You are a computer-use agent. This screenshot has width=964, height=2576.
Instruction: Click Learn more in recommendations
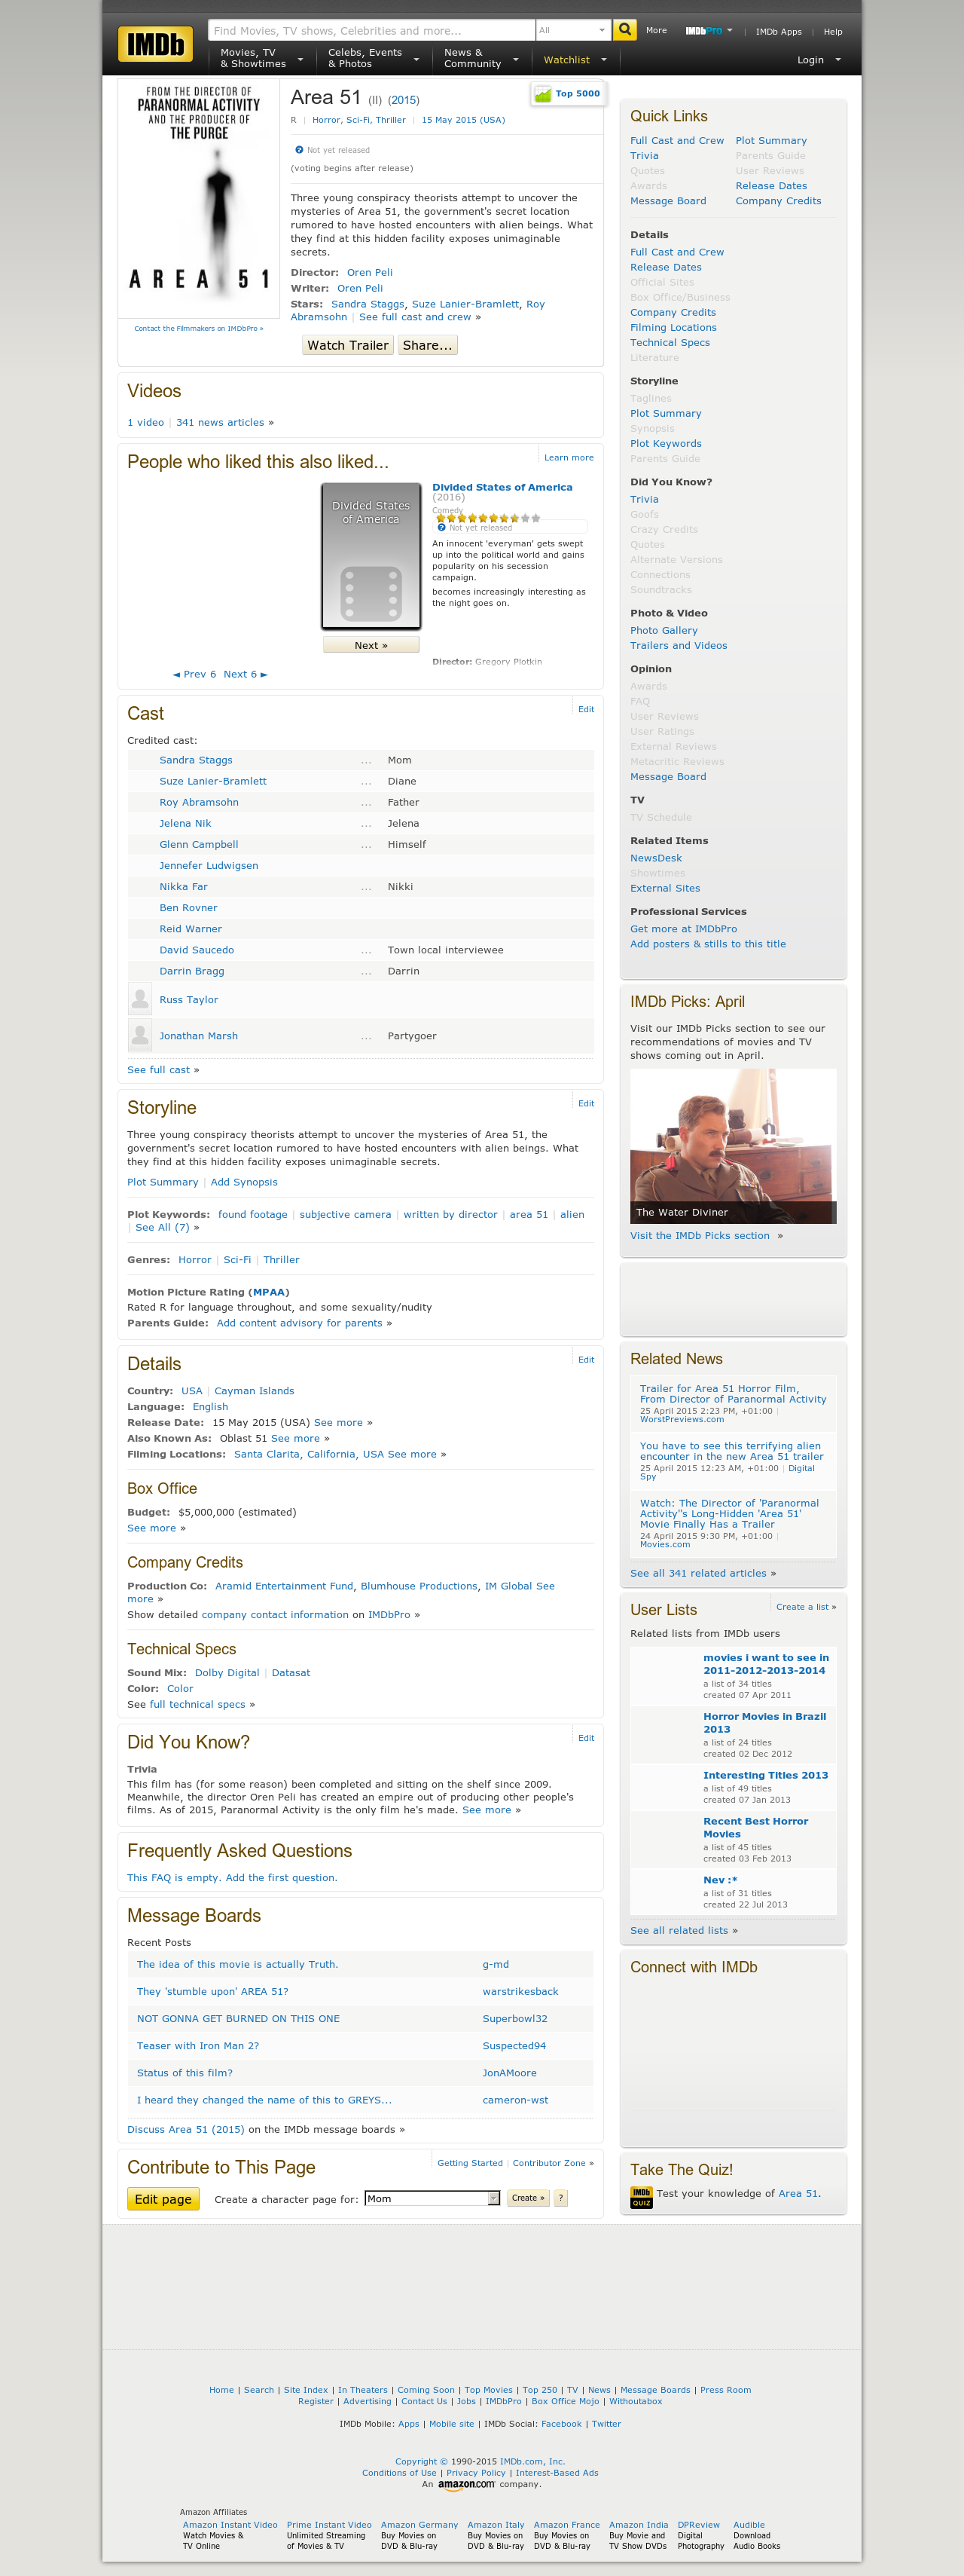pyautogui.click(x=569, y=458)
